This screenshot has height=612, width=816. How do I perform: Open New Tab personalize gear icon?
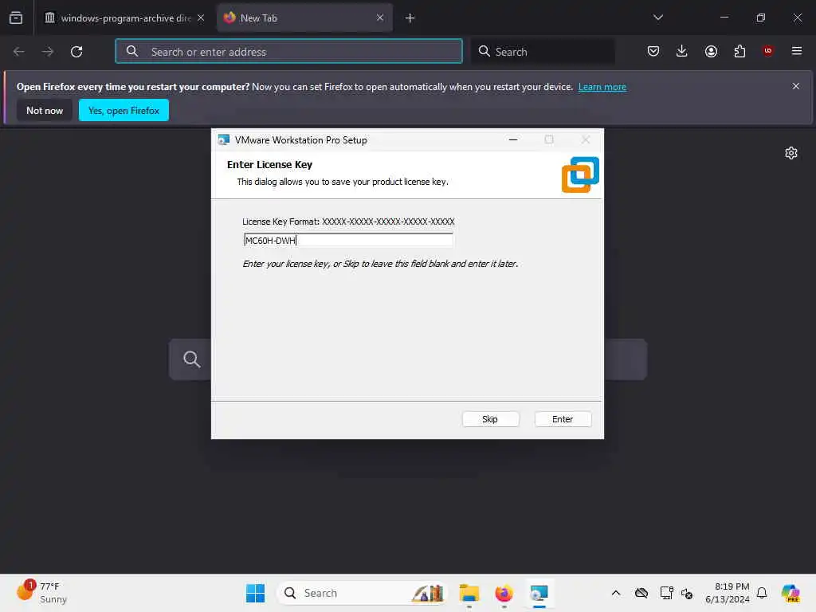(x=791, y=153)
